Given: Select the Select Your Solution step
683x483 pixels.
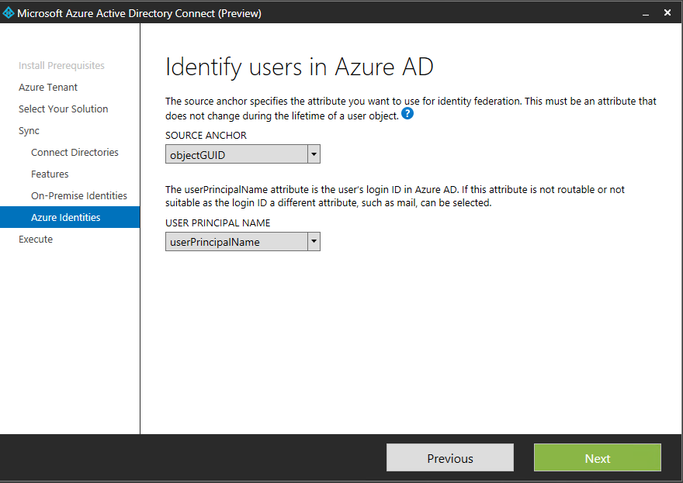Looking at the screenshot, I should tap(63, 109).
